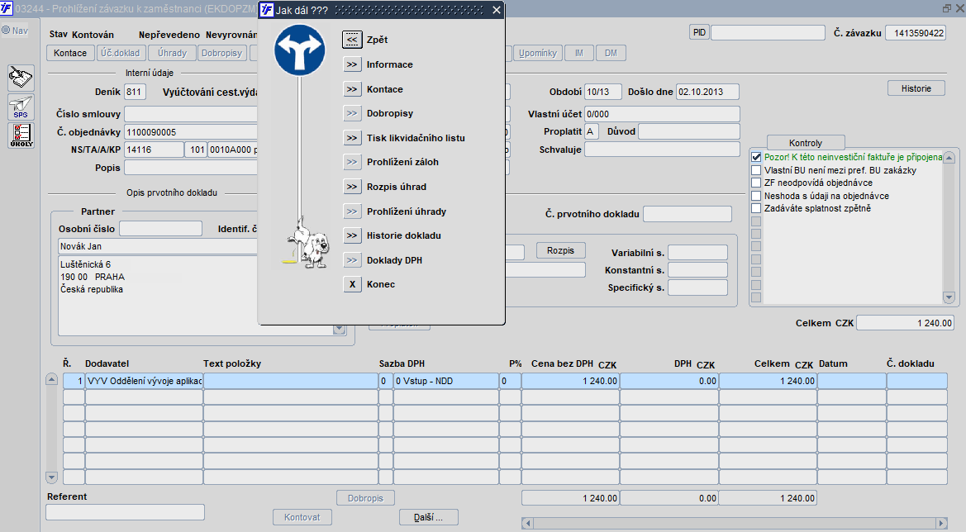Screen dimensions: 966x532
Task: Click the Zpět back arrow button
Action: 352,40
